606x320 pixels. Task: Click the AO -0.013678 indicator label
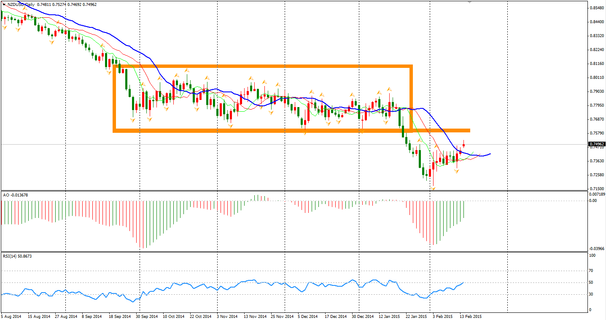click(16, 195)
